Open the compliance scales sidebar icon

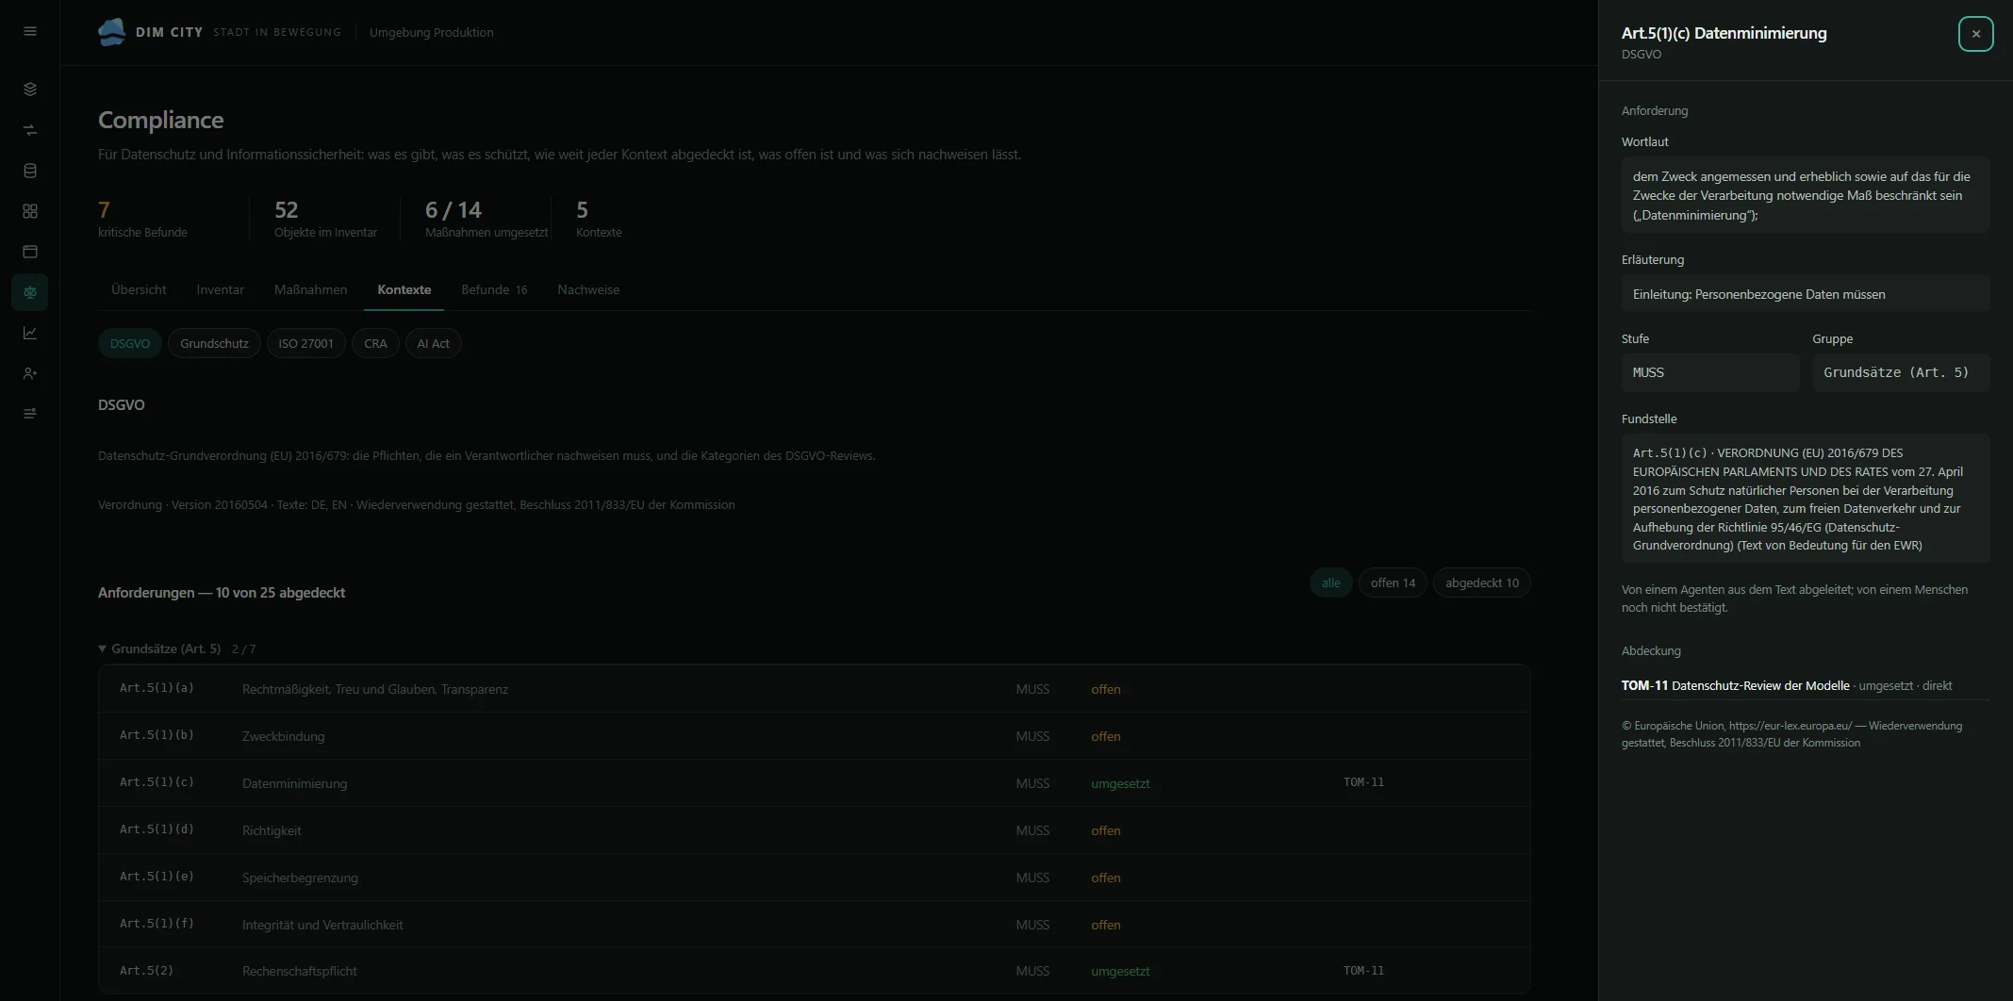(30, 292)
